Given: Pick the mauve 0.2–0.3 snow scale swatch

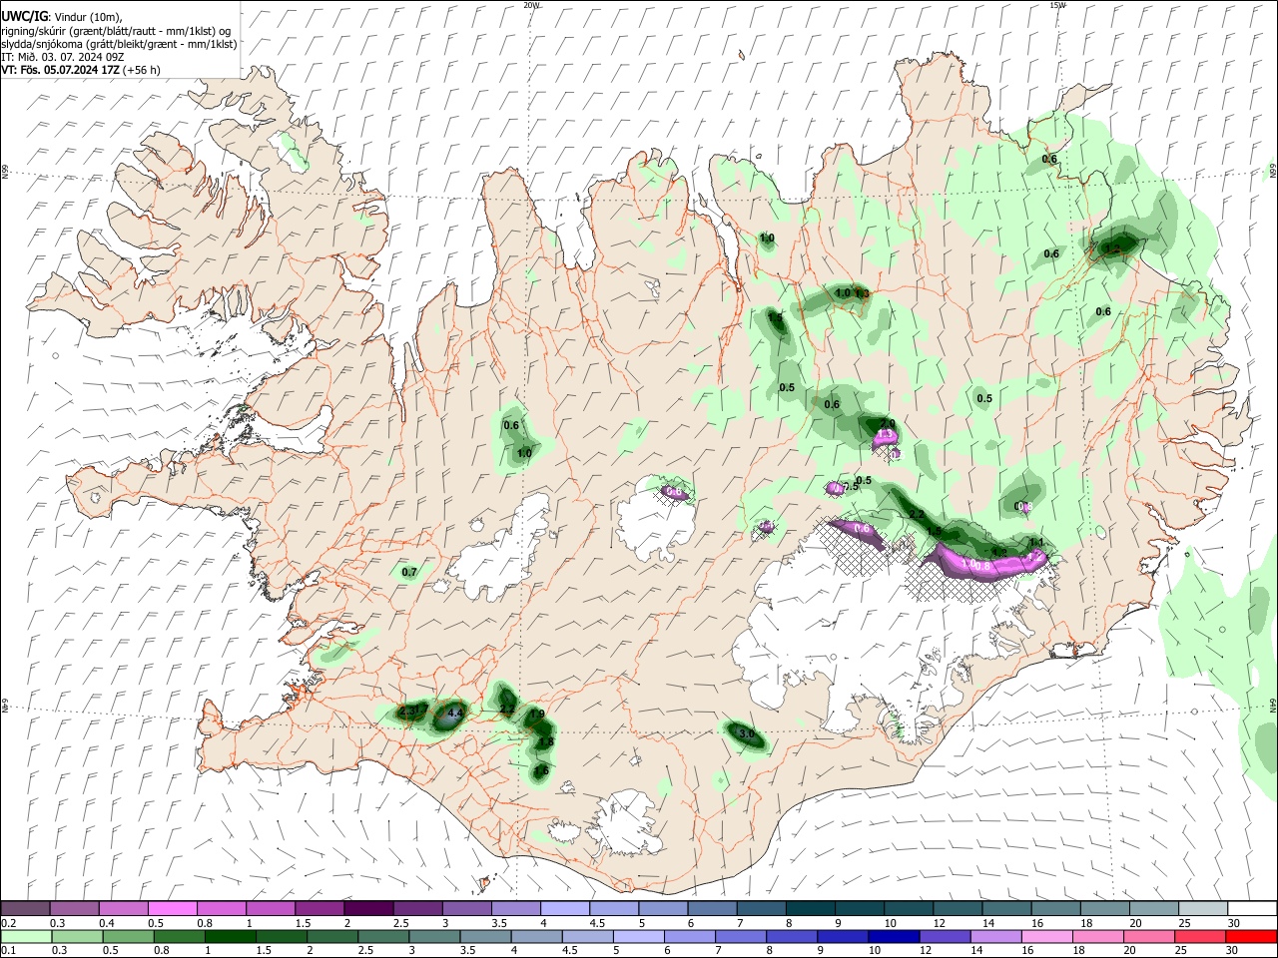Looking at the screenshot, I should click(x=25, y=908).
